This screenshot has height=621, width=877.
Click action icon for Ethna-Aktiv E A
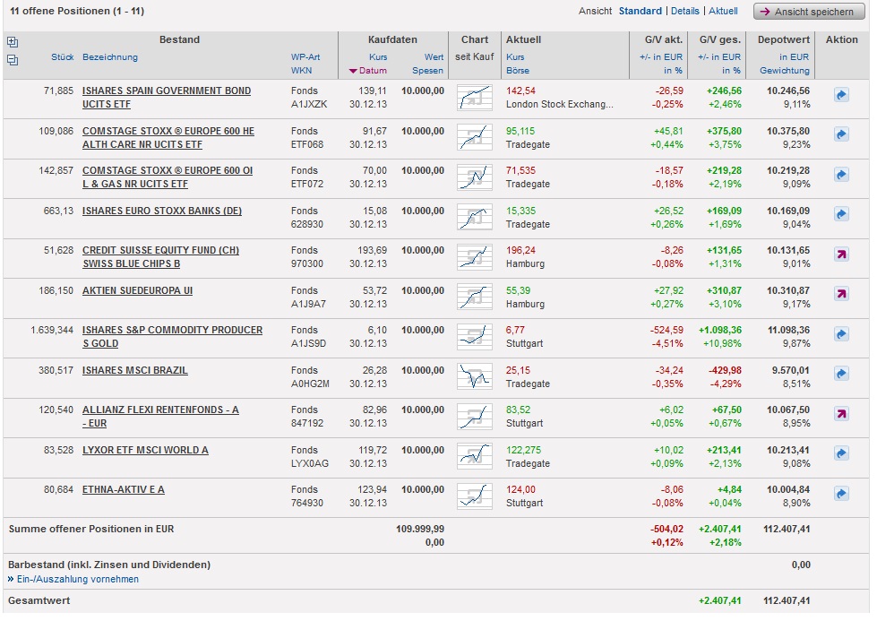point(841,493)
